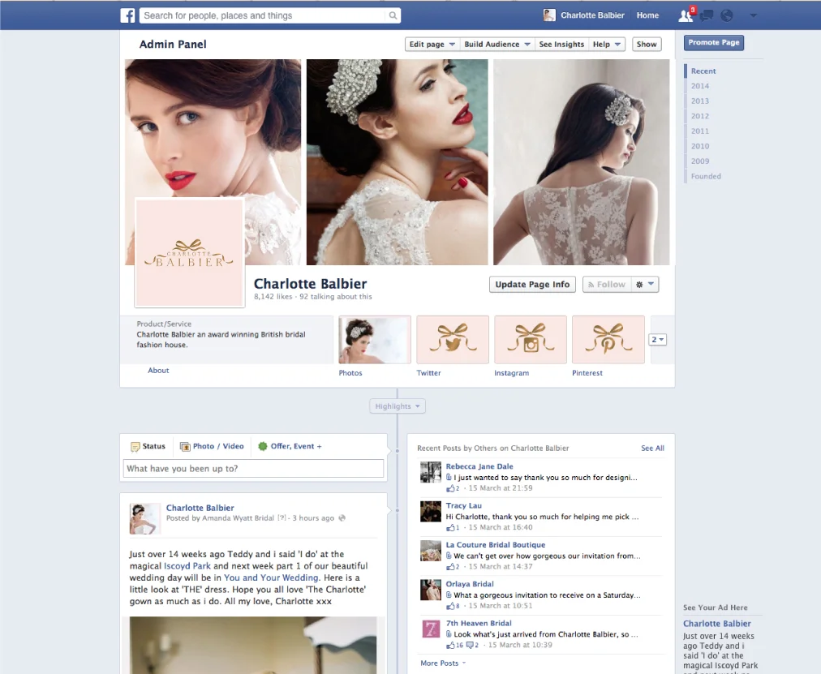This screenshot has width=821, height=674.
Task: Click See All recent posts link
Action: [x=652, y=449]
